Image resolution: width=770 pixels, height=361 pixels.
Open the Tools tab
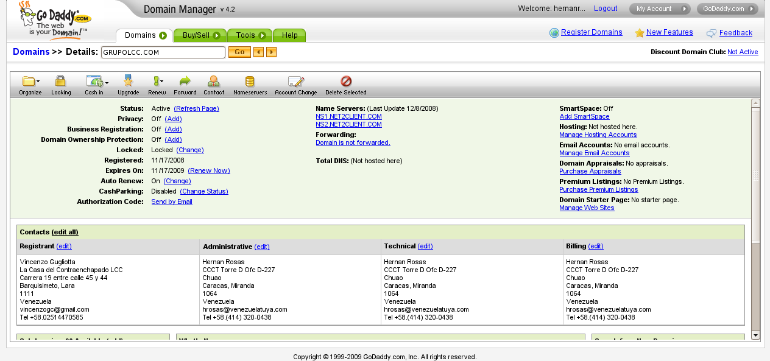[x=250, y=35]
